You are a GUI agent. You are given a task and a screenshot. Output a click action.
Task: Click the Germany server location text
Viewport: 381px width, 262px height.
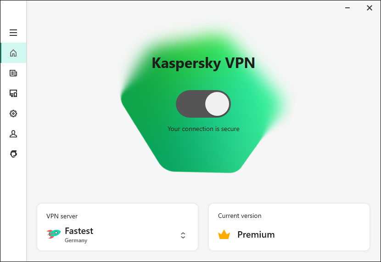pyautogui.click(x=76, y=240)
